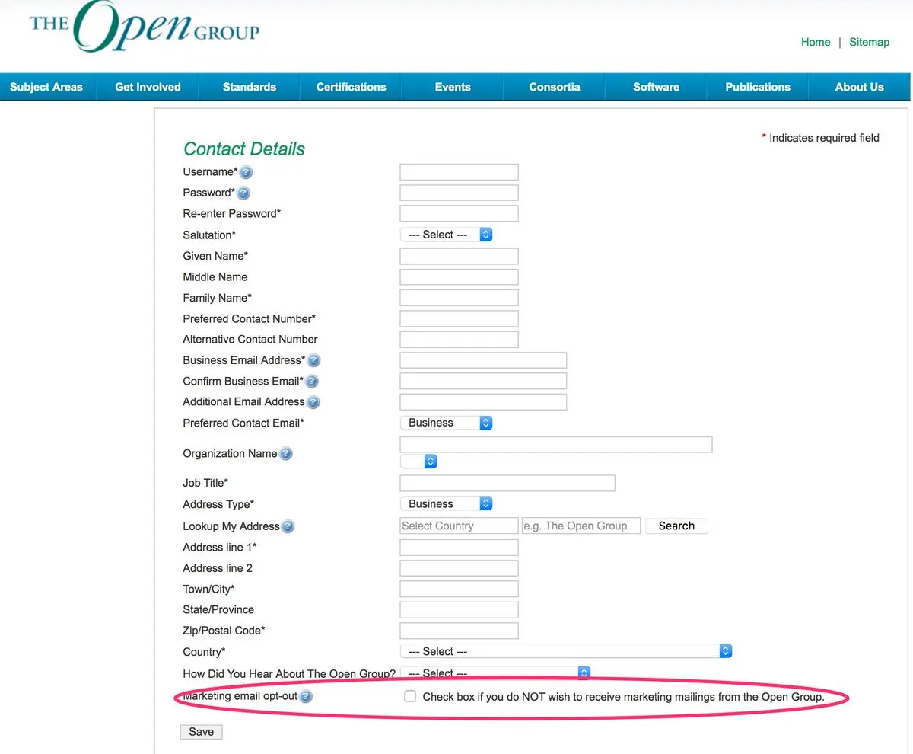Click The Open Group logo
Viewport: 913px width, 754px height.
(145, 29)
